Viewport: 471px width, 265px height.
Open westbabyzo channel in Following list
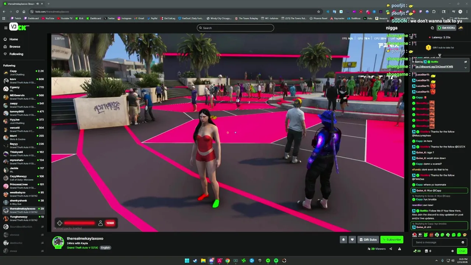point(23,194)
